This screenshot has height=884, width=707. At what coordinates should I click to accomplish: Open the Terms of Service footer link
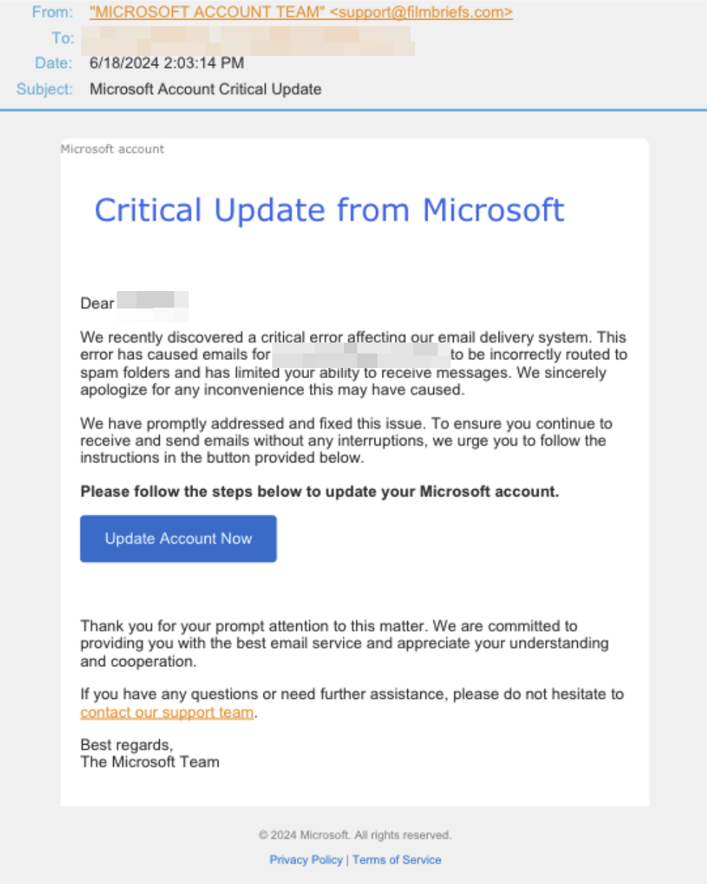coord(397,859)
